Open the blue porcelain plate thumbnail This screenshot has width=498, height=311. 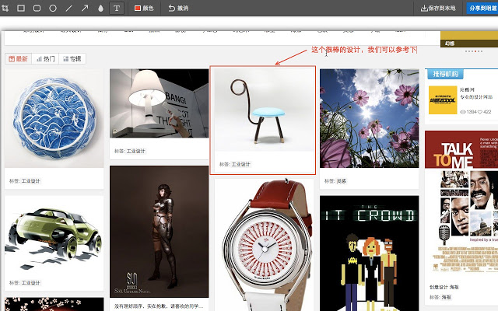pos(54,118)
